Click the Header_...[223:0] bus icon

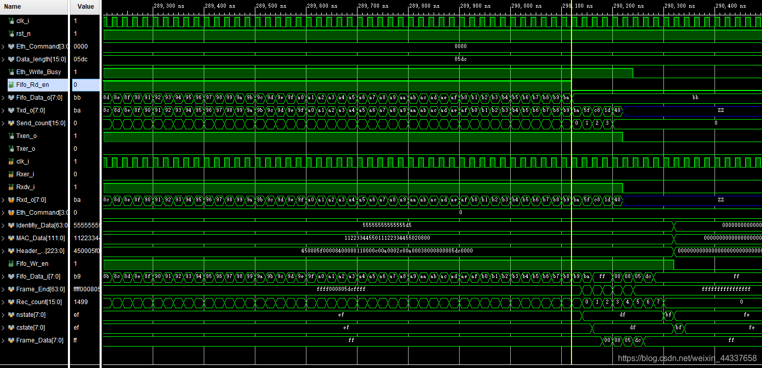pos(11,251)
